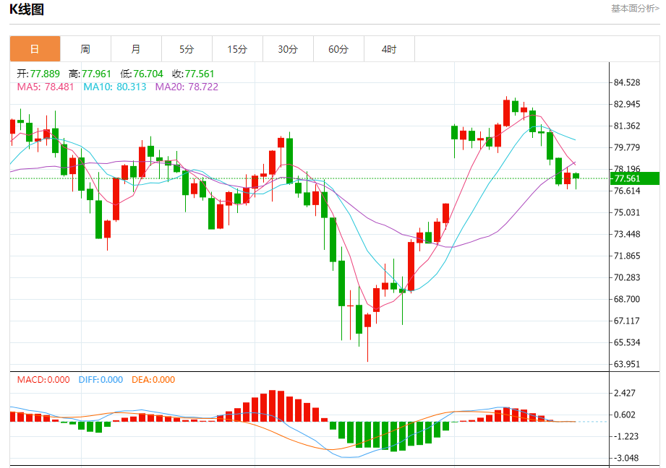
Task: Click the 71.865 price axis label
Action: [x=627, y=256]
